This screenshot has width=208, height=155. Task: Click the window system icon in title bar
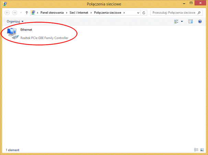5,4
